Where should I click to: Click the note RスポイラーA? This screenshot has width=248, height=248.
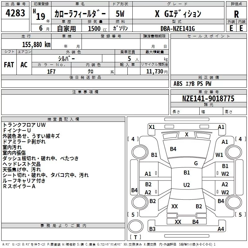point(19,186)
